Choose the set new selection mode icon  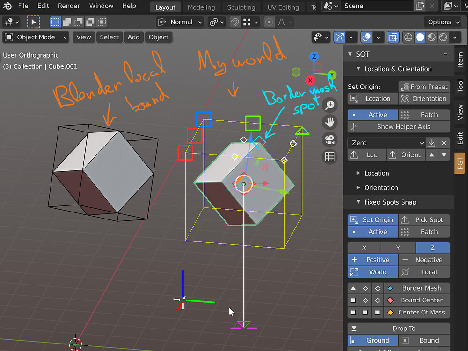55,22
